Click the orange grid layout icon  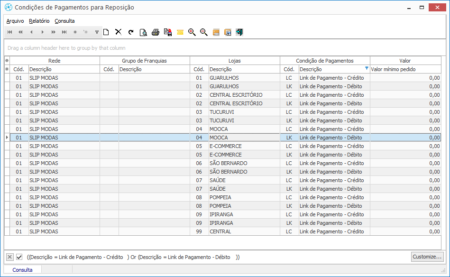216,32
